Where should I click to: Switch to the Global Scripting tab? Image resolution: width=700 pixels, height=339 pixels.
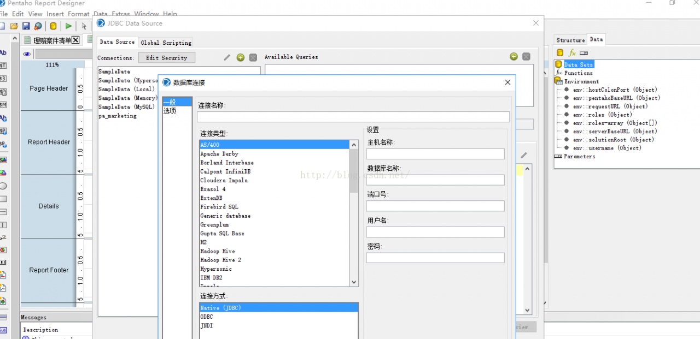pos(166,42)
